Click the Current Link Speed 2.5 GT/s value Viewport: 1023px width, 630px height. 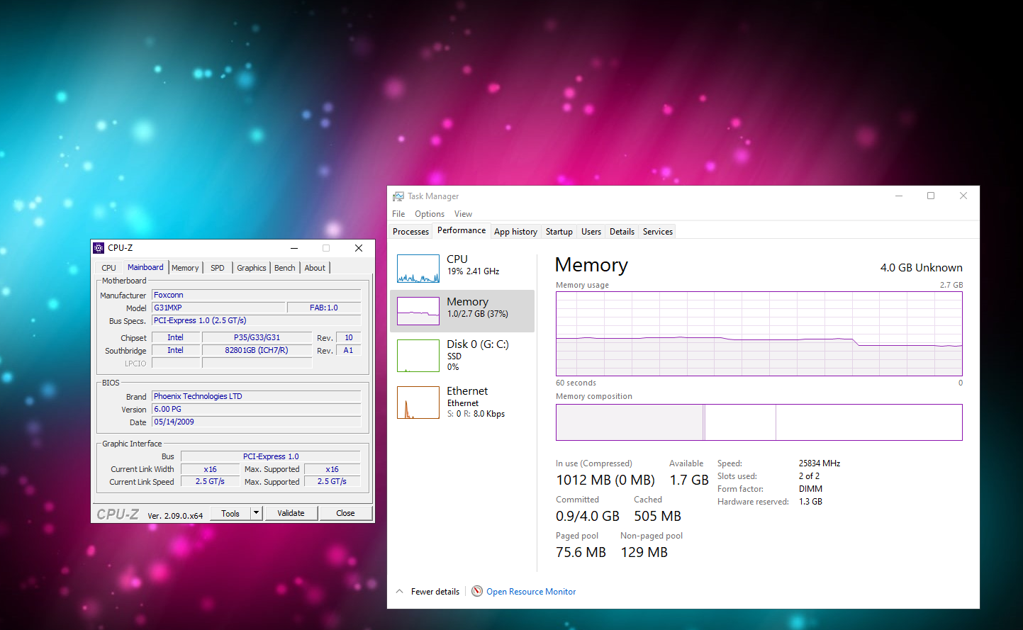[x=210, y=482]
